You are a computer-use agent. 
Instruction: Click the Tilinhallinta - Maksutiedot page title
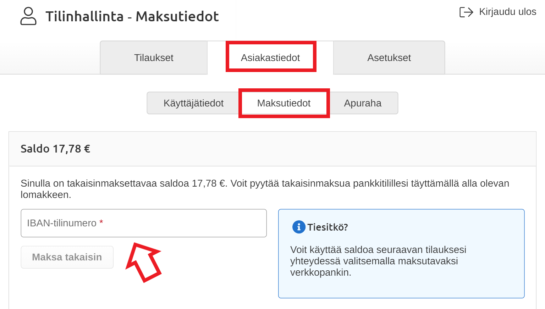tap(132, 17)
